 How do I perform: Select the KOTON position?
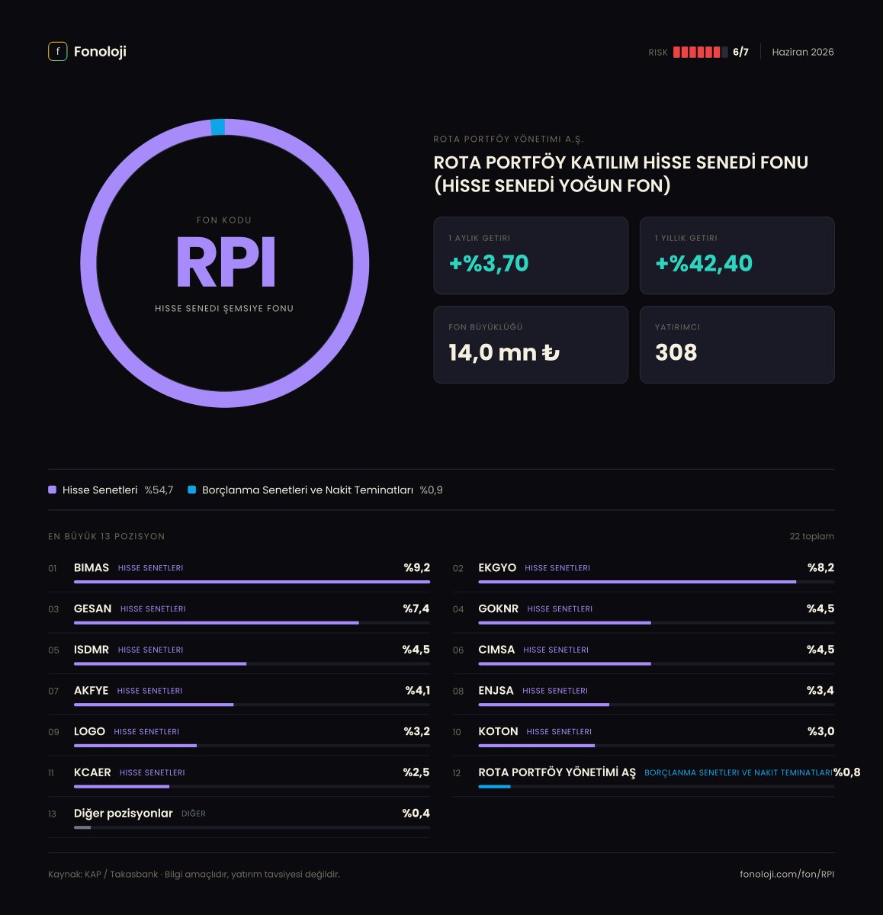click(x=644, y=737)
